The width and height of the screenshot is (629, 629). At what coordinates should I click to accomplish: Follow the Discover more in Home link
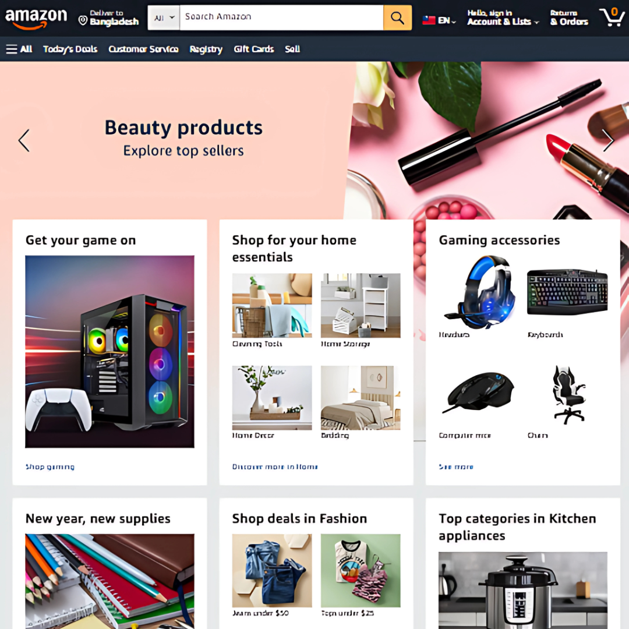click(x=275, y=467)
